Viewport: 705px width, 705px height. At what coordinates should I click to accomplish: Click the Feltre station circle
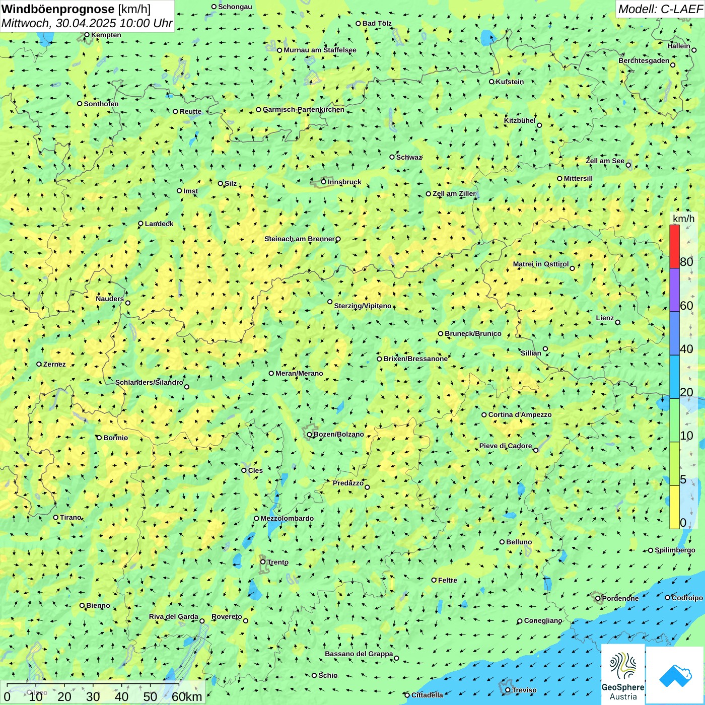click(434, 580)
